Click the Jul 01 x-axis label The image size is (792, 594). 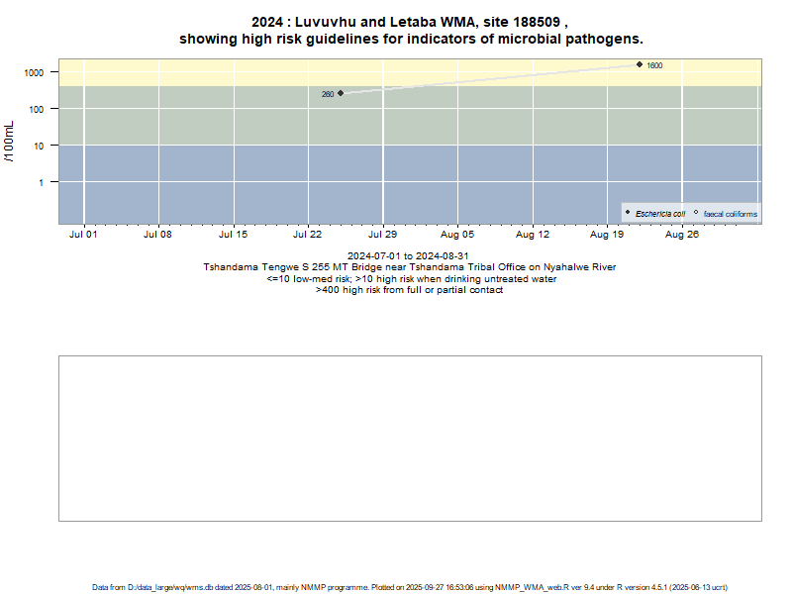click(83, 236)
